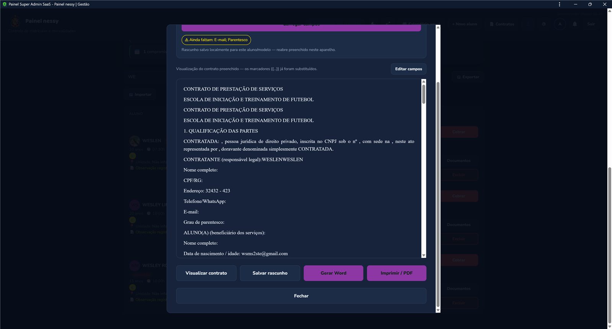Open notifications bell icon in header
The width and height of the screenshot is (612, 329).
click(x=575, y=24)
